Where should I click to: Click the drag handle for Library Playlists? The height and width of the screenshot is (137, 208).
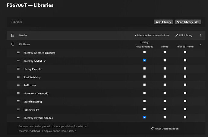click(18, 69)
